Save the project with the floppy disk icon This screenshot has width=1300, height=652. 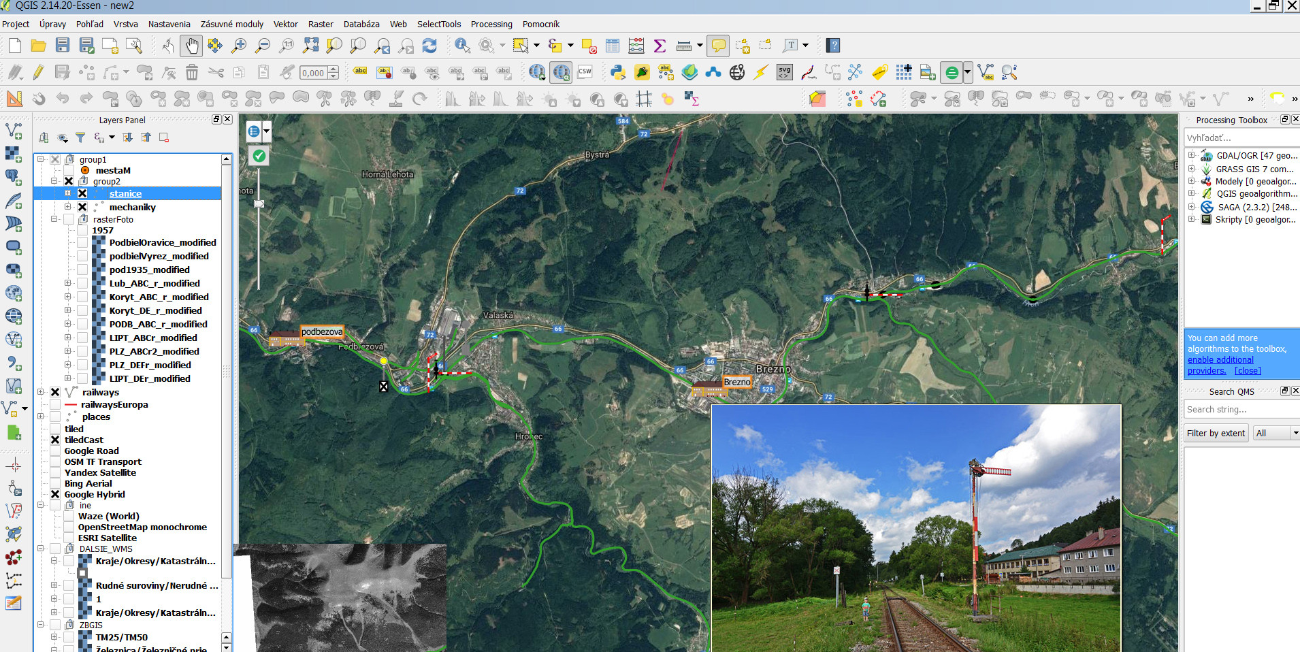coord(63,46)
